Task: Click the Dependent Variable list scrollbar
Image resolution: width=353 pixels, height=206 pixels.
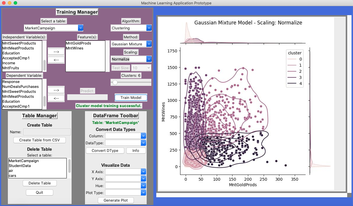Action: pos(45,101)
